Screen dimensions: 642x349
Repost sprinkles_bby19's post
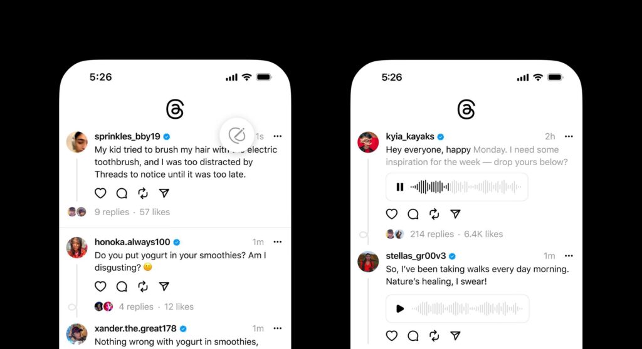143,193
